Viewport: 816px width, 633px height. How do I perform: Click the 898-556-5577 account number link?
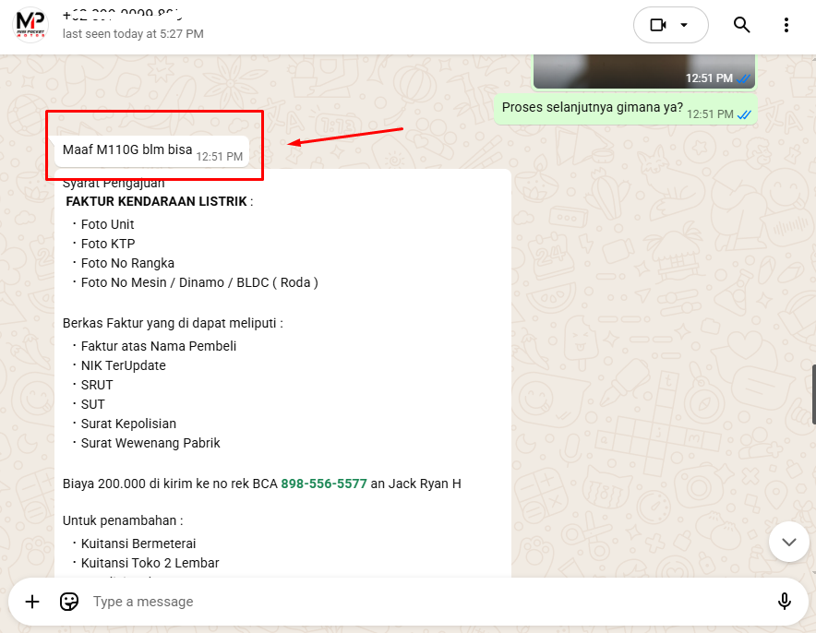[x=324, y=484]
